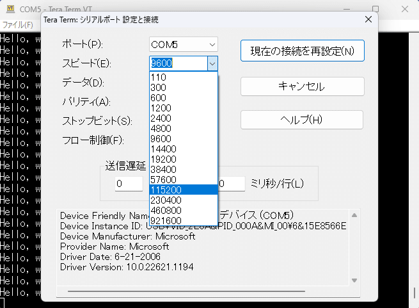The width and height of the screenshot is (419, 308).
Task: Select 38400 baud rate
Action: click(x=184, y=170)
